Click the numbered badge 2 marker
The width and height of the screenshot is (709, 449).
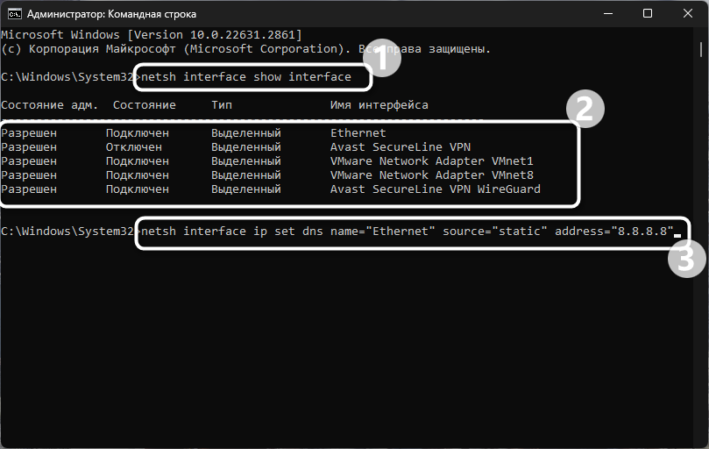pyautogui.click(x=585, y=110)
